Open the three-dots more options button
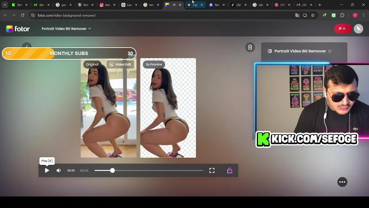 [x=342, y=182]
